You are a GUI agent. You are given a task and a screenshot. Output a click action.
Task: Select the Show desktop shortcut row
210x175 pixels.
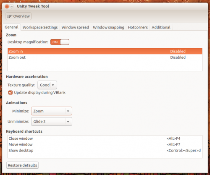point(105,151)
